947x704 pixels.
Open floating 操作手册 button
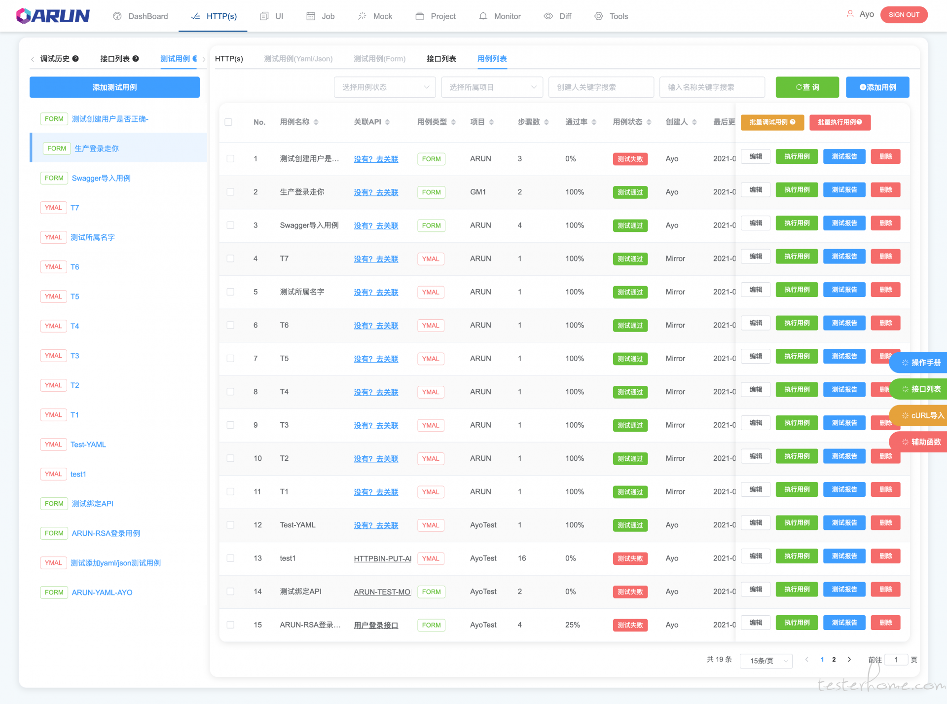tap(919, 363)
